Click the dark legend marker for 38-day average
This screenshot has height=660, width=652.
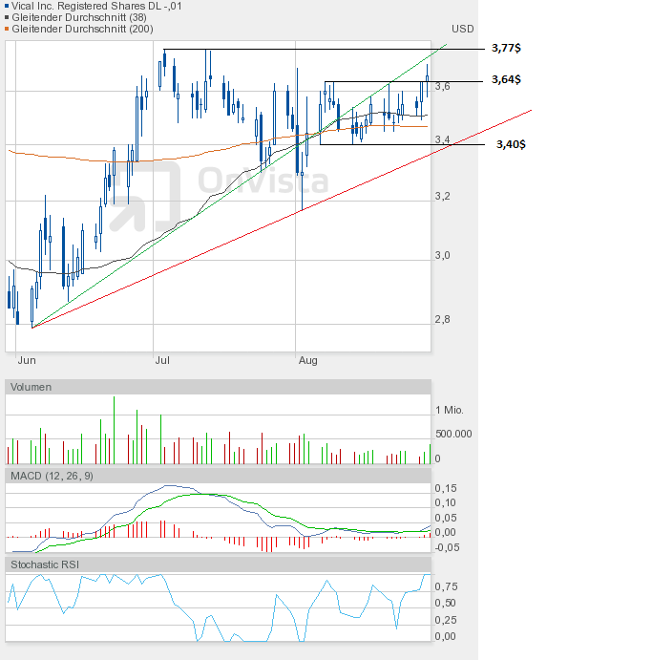7,17
